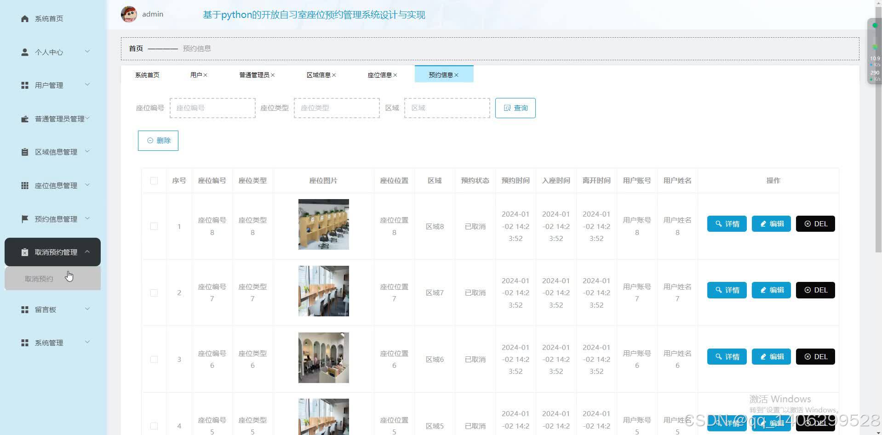This screenshot has width=882, height=435.
Task: Focus the 座位编号 search field
Action: [212, 108]
